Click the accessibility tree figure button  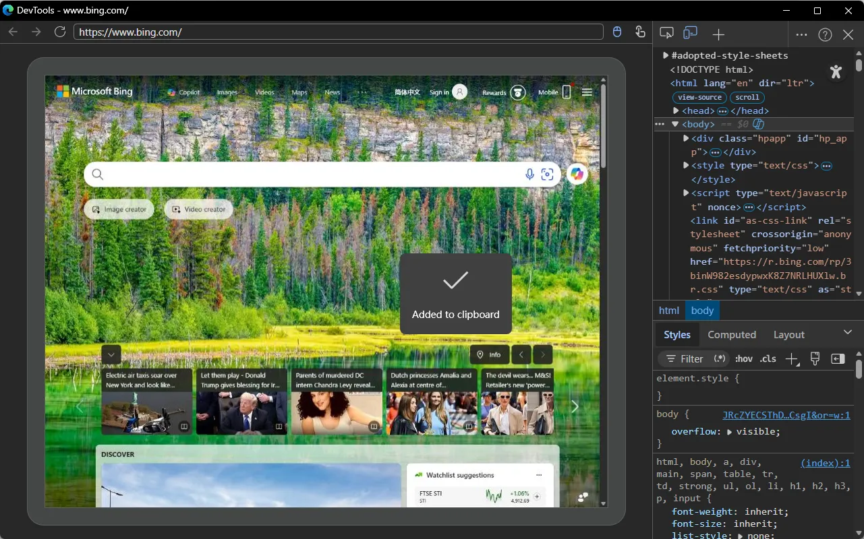coord(836,71)
